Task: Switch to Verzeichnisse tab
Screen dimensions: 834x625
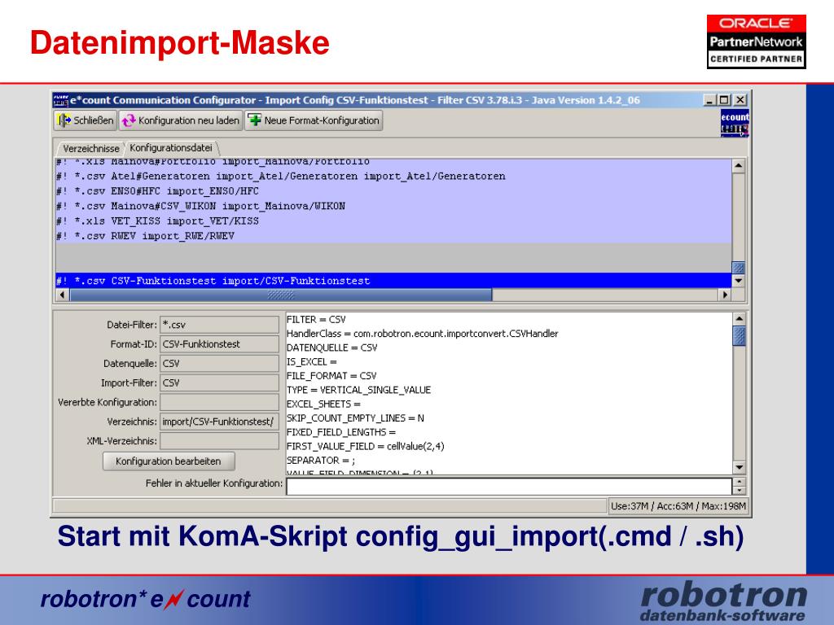Action: [x=91, y=148]
